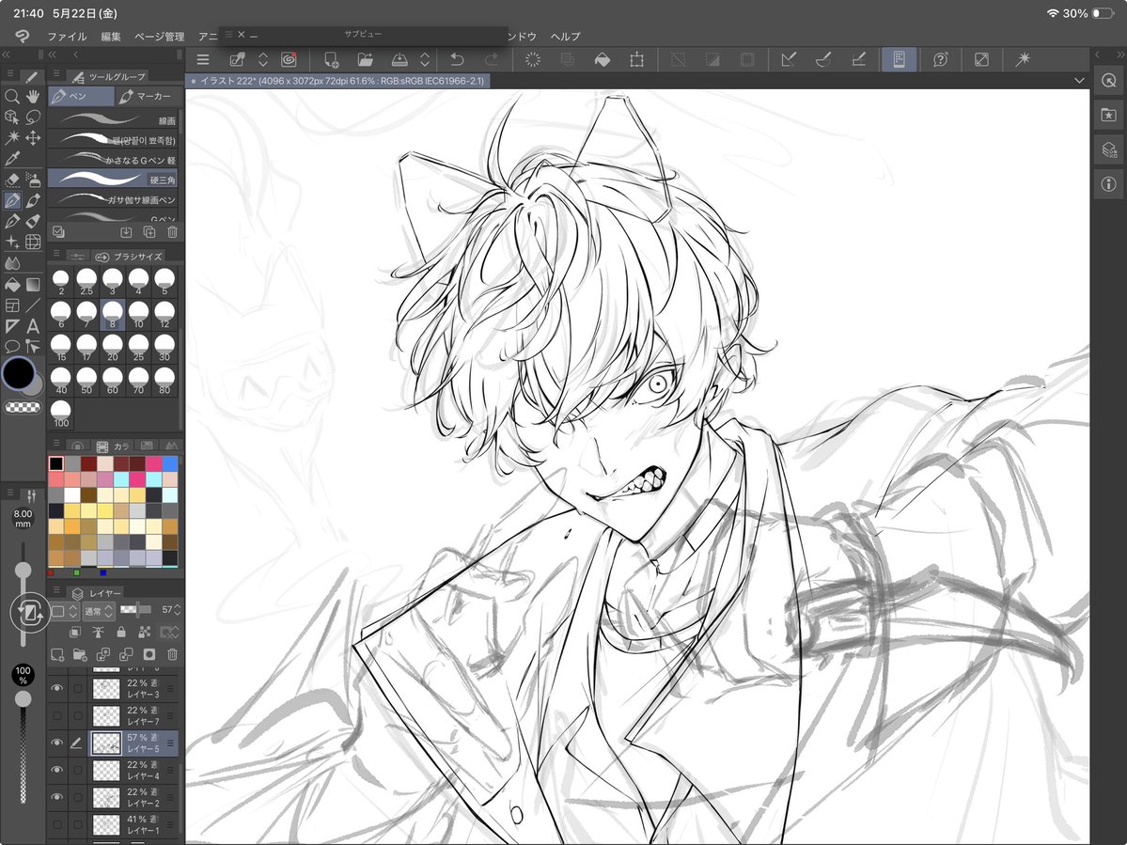Open ページ管理 menu
Screen dimensions: 1127x845
(x=159, y=36)
